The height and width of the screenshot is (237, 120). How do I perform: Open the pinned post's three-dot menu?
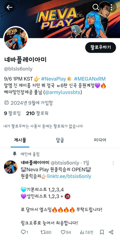113,163
